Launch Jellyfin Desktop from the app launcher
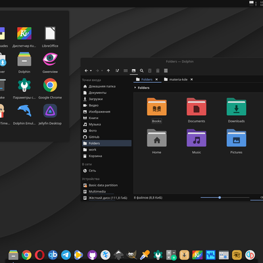This screenshot has width=263, height=263. pos(50,114)
